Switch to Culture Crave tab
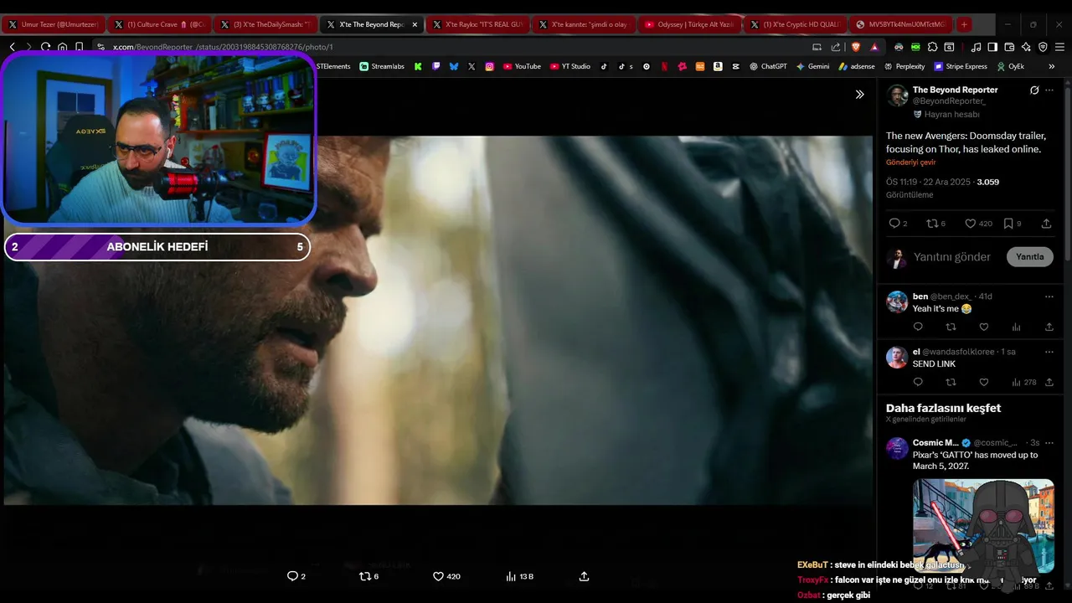This screenshot has height=603, width=1072. click(159, 24)
